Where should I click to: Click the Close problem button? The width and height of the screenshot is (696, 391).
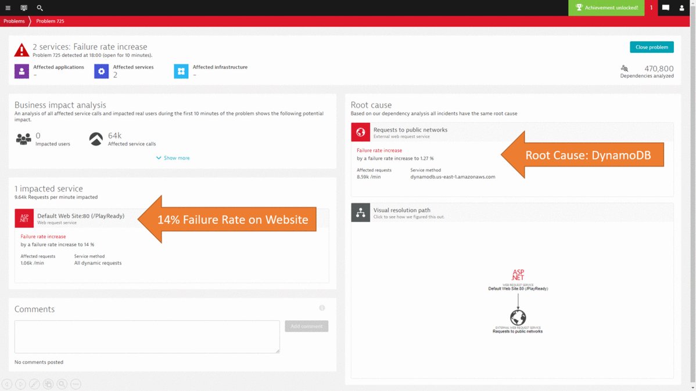(x=652, y=47)
